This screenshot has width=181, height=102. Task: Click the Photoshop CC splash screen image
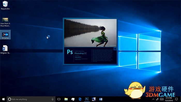point(90,33)
